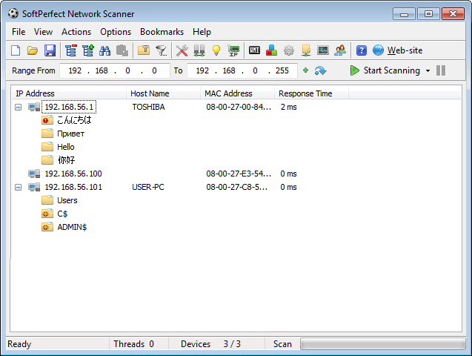Click MAC address 08-00-27-E3-54 cell

(x=239, y=174)
